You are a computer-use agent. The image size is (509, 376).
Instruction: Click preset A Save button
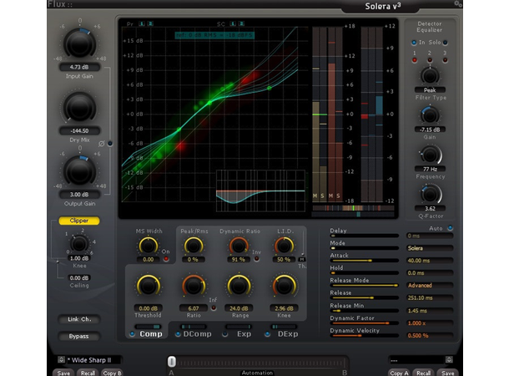coord(63,373)
